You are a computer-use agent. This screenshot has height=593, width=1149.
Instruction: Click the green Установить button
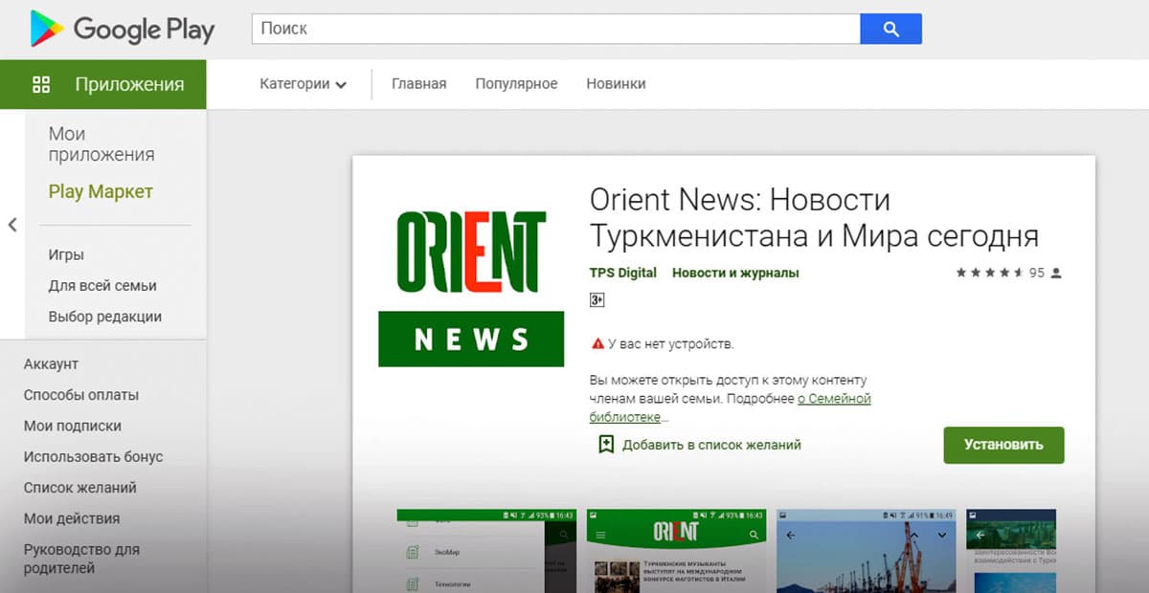(1003, 445)
